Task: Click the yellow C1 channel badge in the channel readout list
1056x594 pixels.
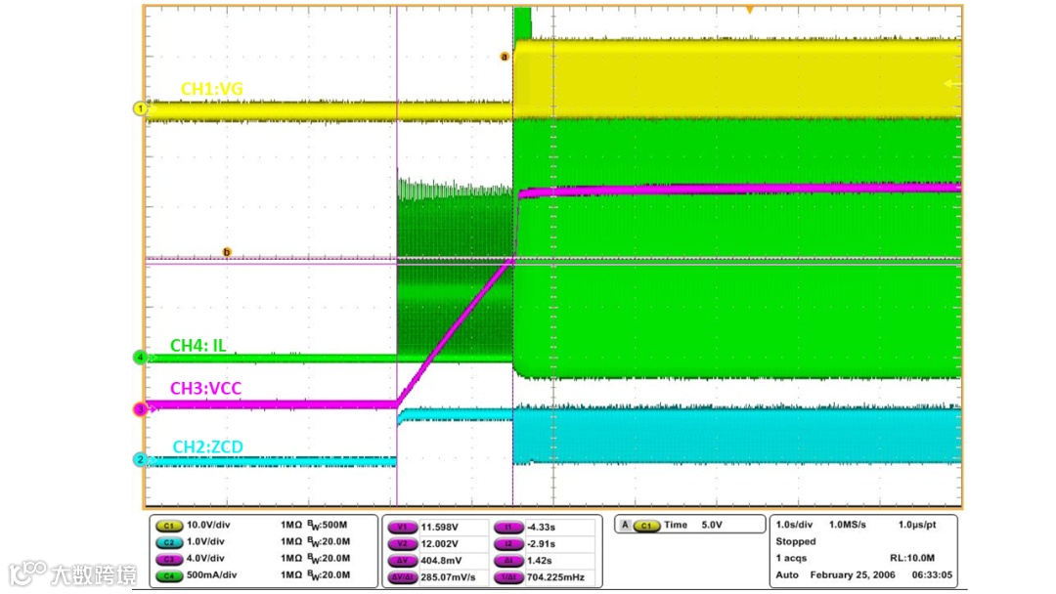Action: click(169, 526)
